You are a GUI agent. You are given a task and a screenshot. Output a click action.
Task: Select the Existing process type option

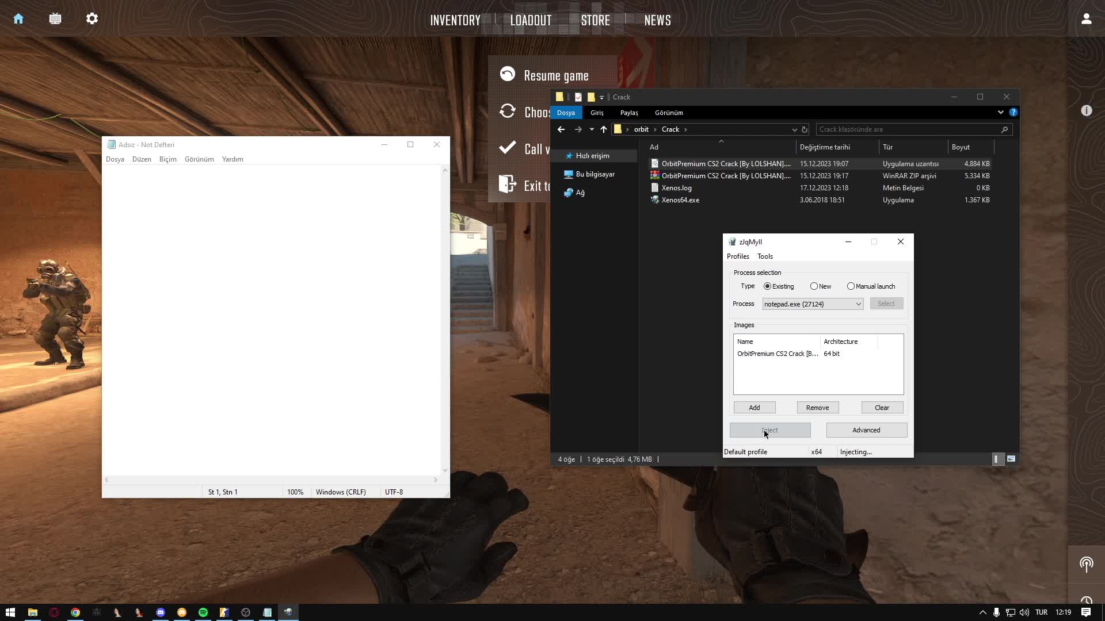coord(767,286)
